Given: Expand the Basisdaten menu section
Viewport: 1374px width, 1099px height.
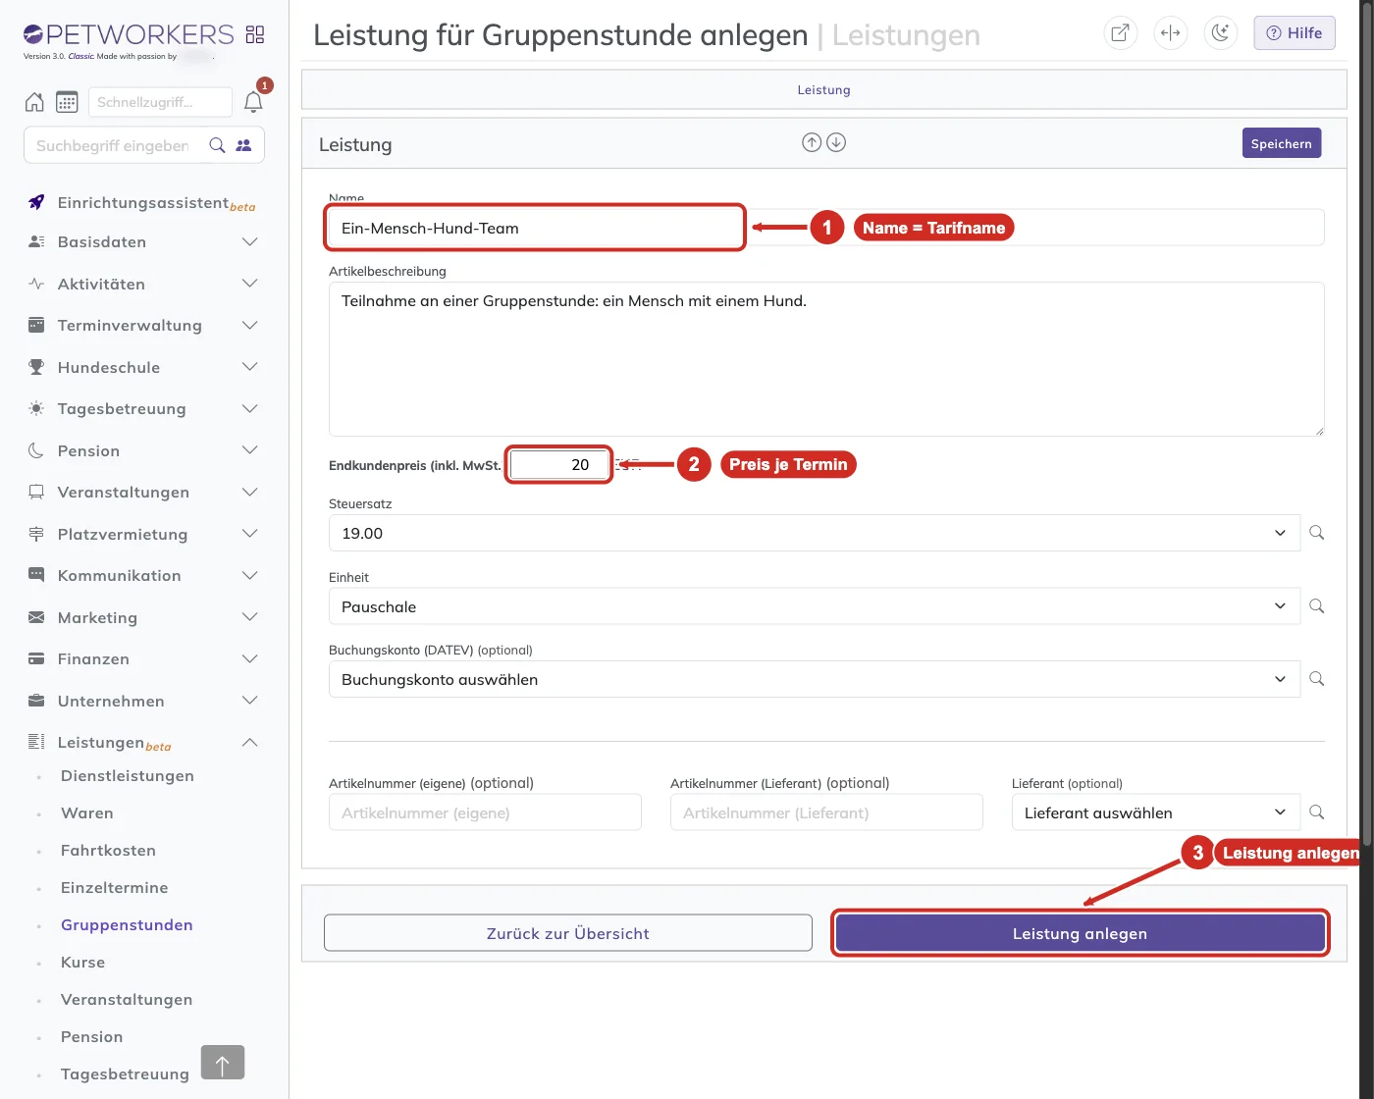Looking at the screenshot, I should (x=144, y=242).
